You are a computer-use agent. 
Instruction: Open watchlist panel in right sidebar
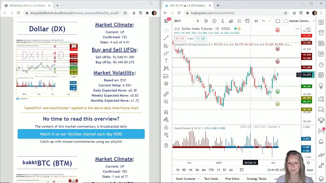click(x=321, y=22)
